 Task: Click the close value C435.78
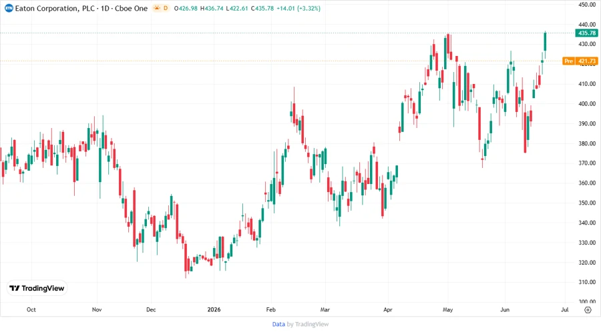(262, 9)
